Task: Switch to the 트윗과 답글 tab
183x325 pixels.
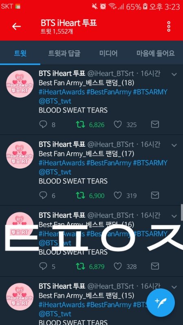Action: tap(64, 53)
